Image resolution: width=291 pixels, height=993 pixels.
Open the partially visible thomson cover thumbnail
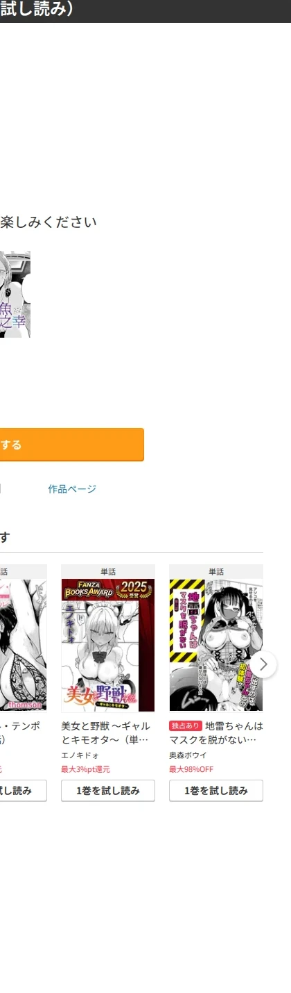point(23,646)
